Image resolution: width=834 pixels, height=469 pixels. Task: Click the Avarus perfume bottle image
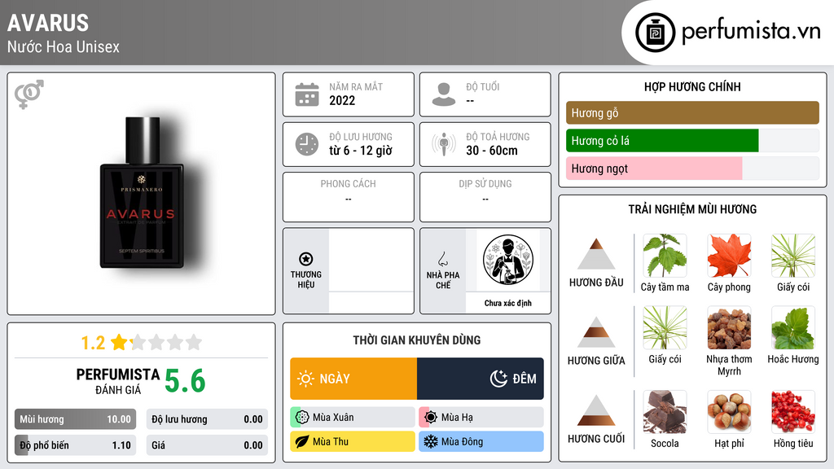pyautogui.click(x=142, y=192)
